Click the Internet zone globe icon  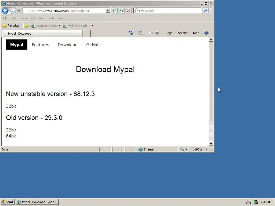point(141,149)
